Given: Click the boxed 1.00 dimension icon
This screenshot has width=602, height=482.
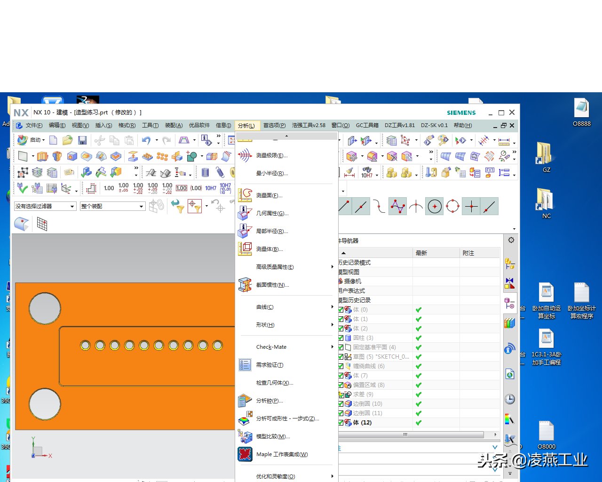Looking at the screenshot, I should pyautogui.click(x=182, y=188).
